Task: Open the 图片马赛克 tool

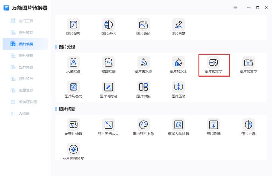Action: (x=73, y=90)
